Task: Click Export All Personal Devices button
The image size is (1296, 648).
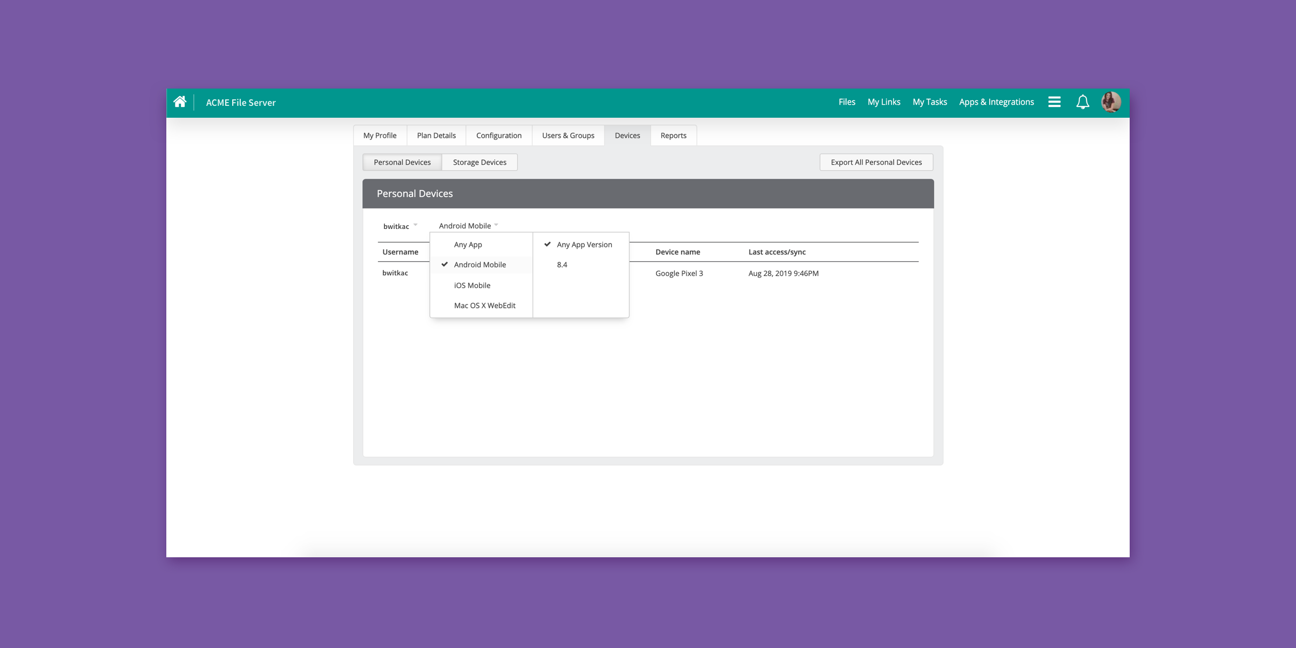Action: pyautogui.click(x=876, y=163)
